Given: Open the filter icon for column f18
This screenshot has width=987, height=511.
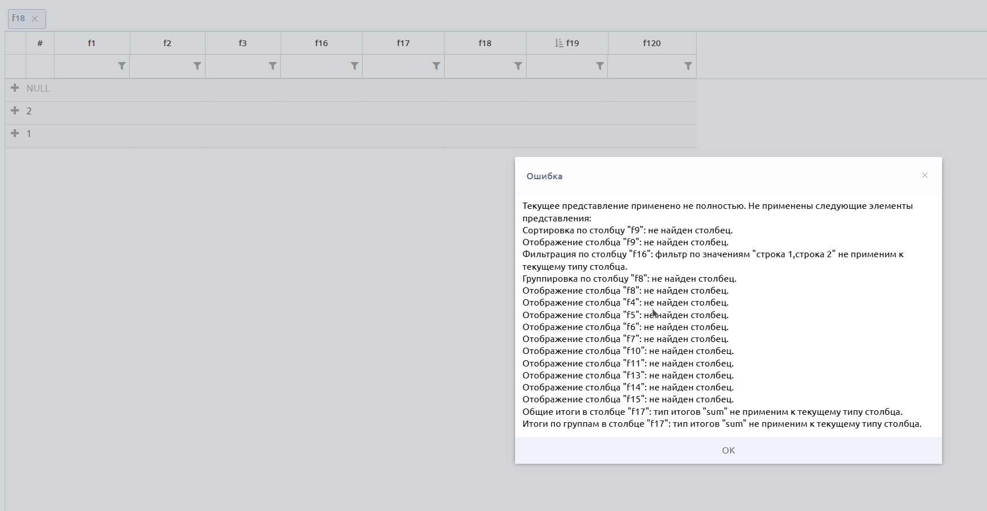Looking at the screenshot, I should click(x=518, y=67).
